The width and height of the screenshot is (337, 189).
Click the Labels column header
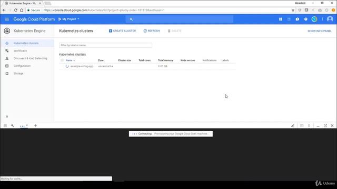click(225, 60)
